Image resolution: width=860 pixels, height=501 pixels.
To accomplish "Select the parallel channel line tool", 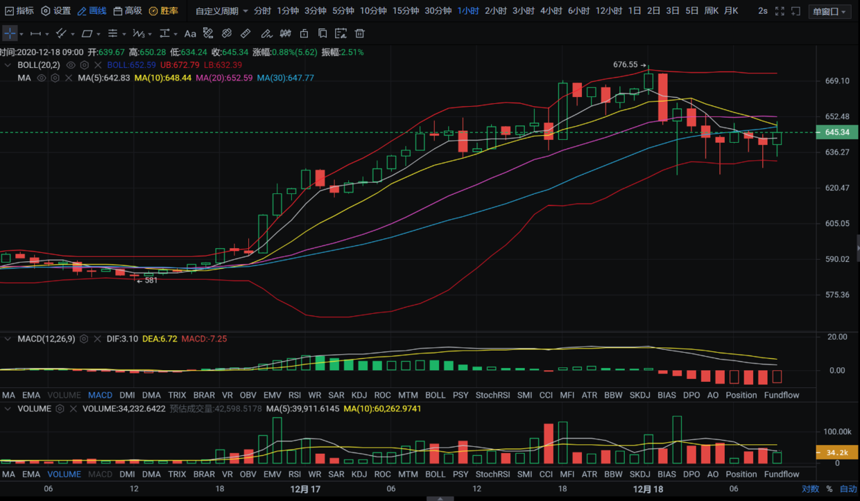I will [x=61, y=33].
